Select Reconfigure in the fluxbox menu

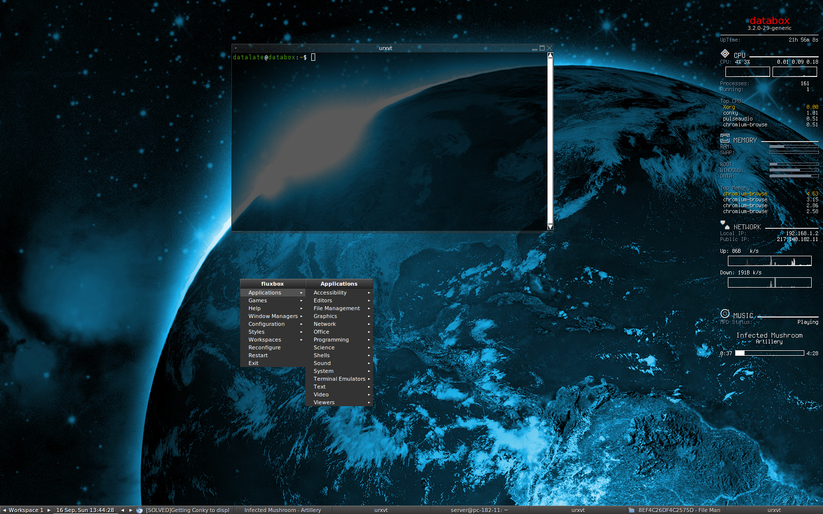click(x=273, y=347)
